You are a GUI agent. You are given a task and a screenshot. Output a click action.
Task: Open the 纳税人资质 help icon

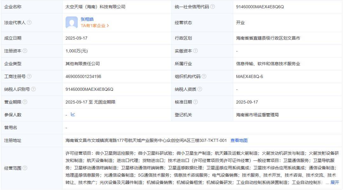tap(200, 89)
